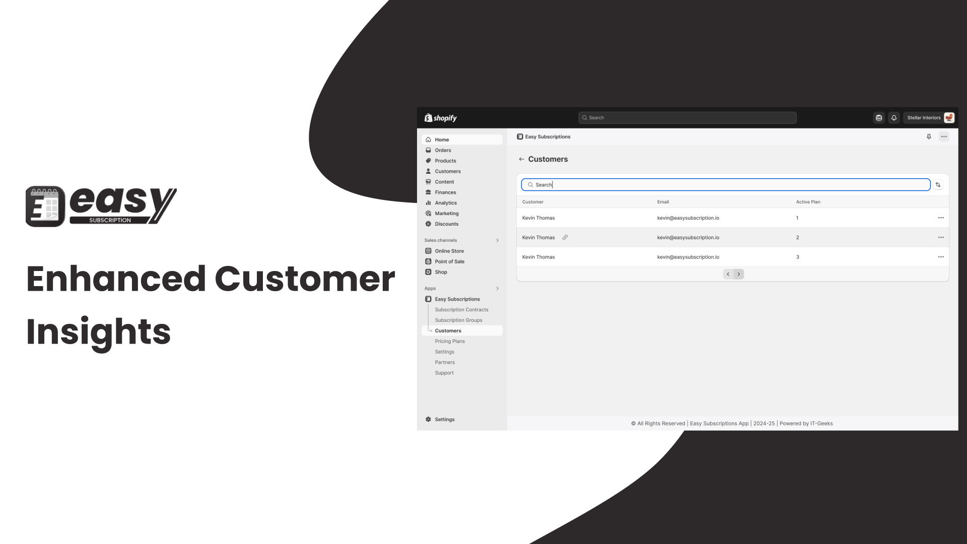Click the three-dot menu for Kevin Thomas row 1
The width and height of the screenshot is (967, 544).
(x=941, y=217)
